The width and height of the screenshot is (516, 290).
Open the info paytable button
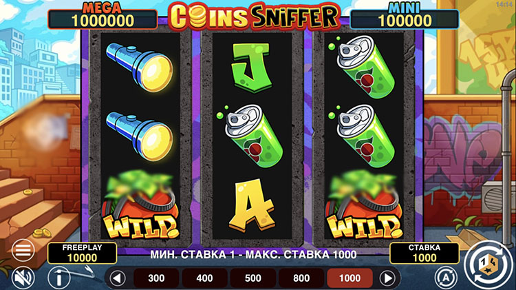pyautogui.click(x=59, y=278)
